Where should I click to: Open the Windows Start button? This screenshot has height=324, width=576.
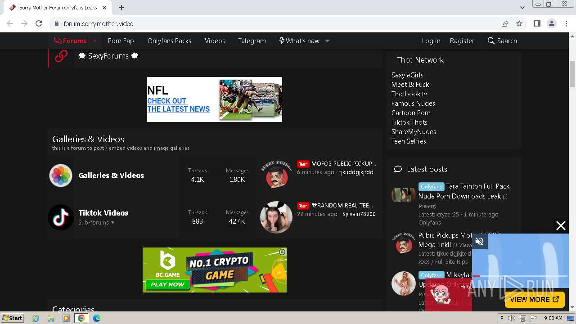tap(13, 318)
